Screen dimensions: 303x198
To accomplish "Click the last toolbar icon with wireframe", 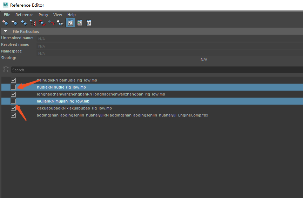I will [89, 23].
